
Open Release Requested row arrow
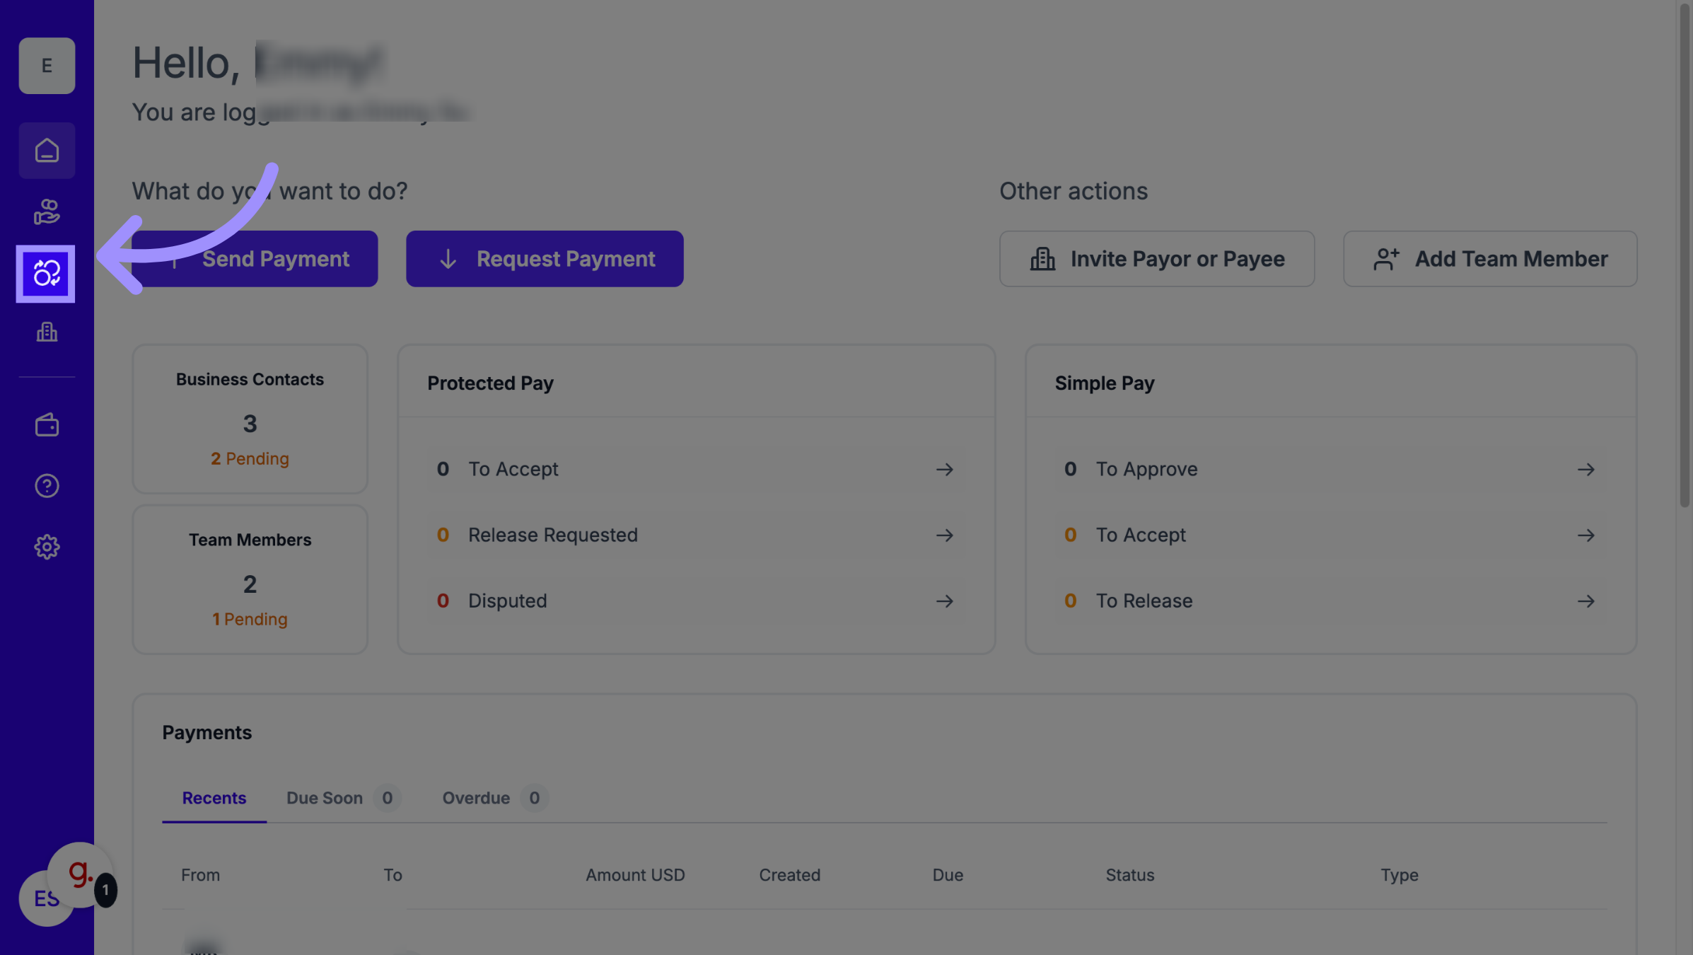(944, 536)
